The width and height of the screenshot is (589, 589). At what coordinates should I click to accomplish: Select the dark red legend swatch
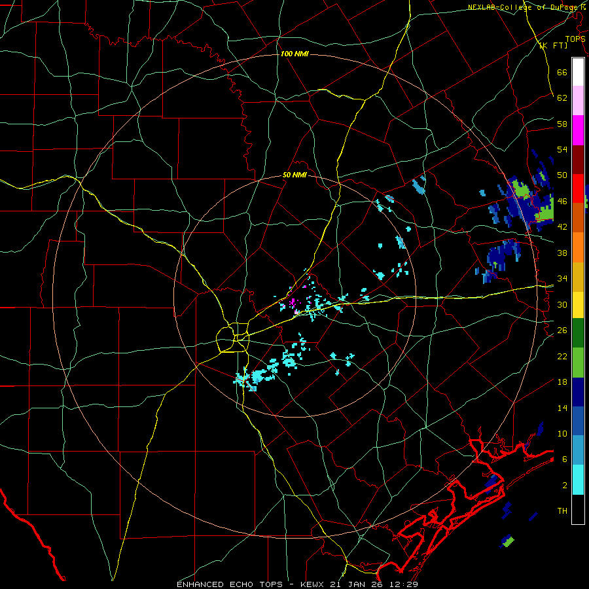point(578,159)
